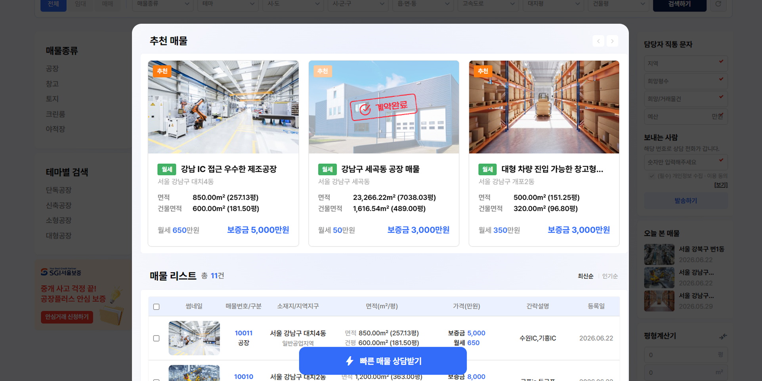Open the recently viewed item dated 2026.05.29
762x381 pixels.
pos(686,301)
